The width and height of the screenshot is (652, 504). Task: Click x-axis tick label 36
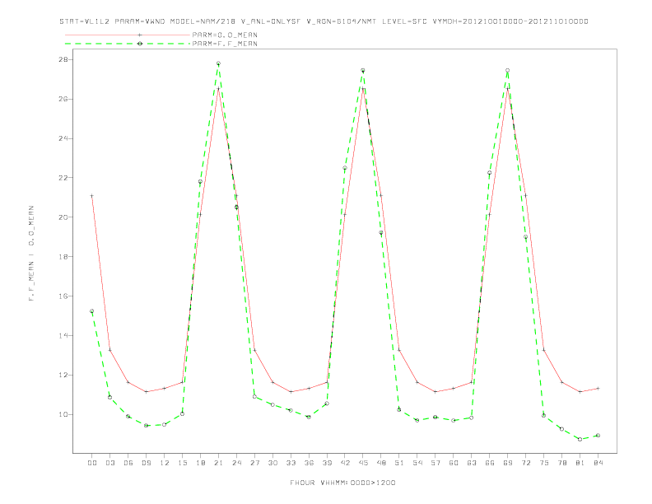pyautogui.click(x=309, y=463)
